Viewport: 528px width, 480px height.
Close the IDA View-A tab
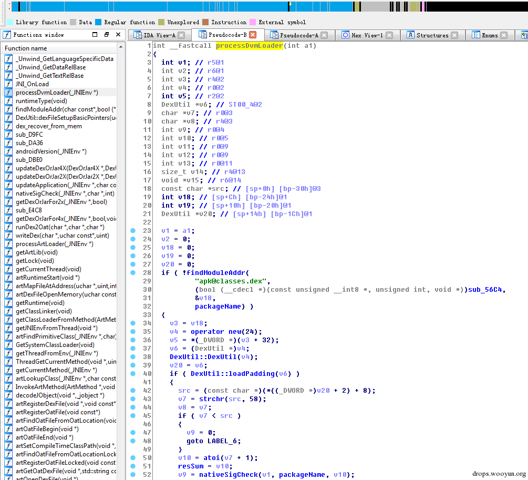click(181, 35)
